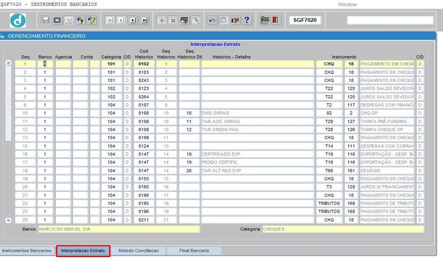Go to first record navigation icon
Image resolution: width=443 pixels, height=264 pixels.
[x=110, y=20]
